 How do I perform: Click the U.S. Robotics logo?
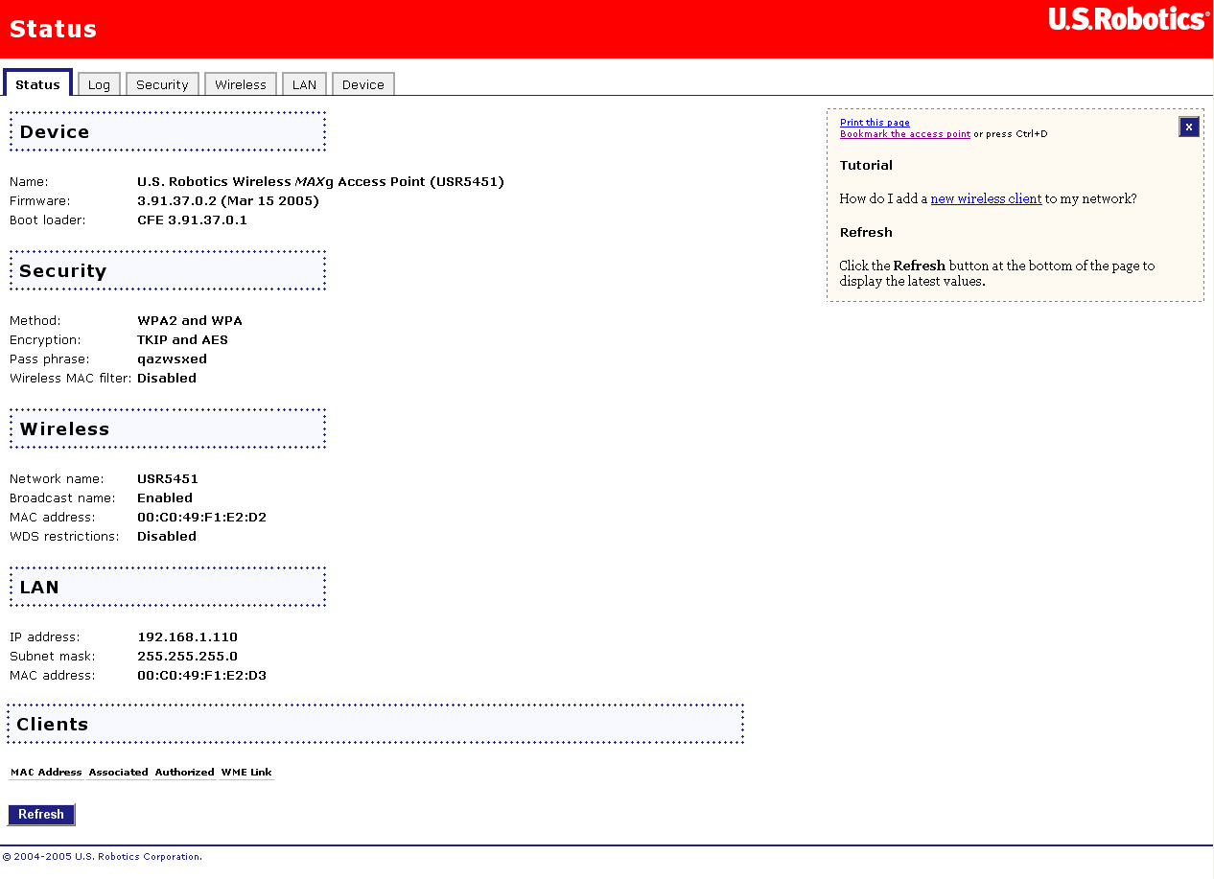[x=1129, y=19]
